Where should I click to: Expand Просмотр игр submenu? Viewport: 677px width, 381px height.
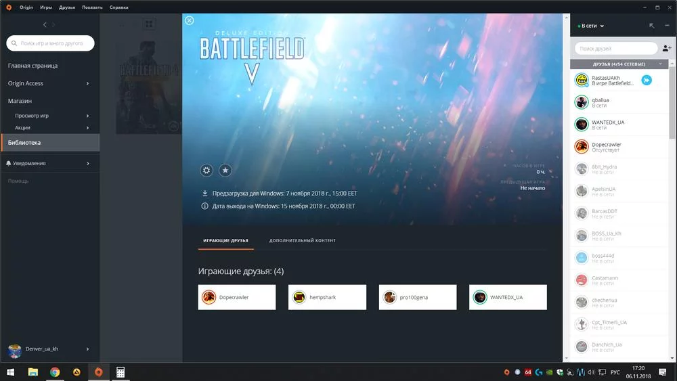click(87, 116)
